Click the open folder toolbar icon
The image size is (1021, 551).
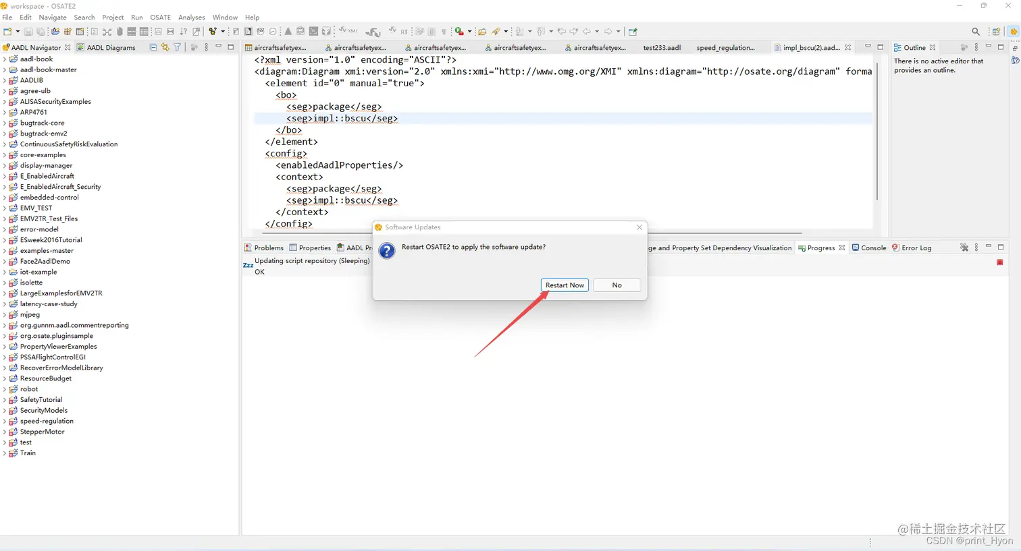click(482, 31)
